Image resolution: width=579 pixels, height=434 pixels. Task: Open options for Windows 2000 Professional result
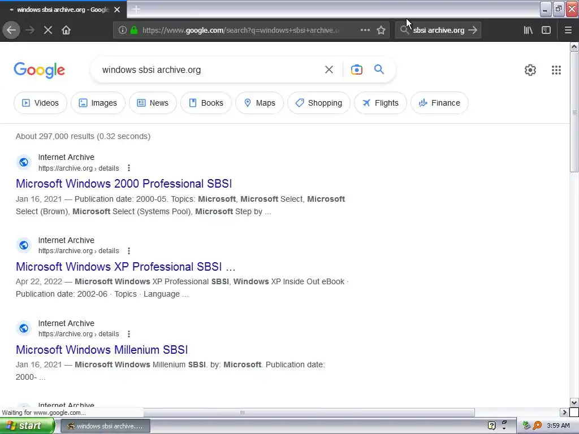129,168
